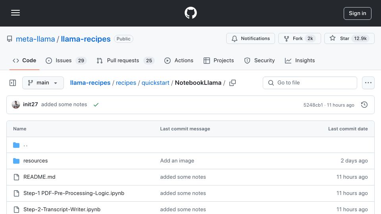Open Step-1 row's 'added some notes' commit
The height and width of the screenshot is (214, 381).
point(183,193)
